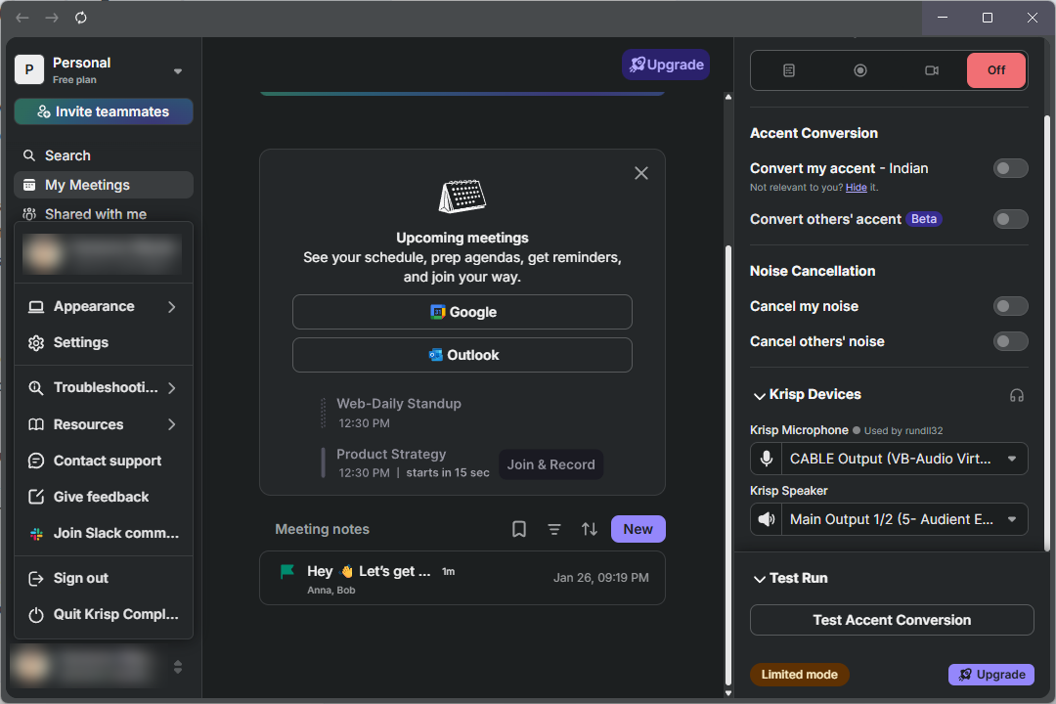Select the transcript notes mode icon
Image resolution: width=1056 pixels, height=704 pixels.
point(789,70)
